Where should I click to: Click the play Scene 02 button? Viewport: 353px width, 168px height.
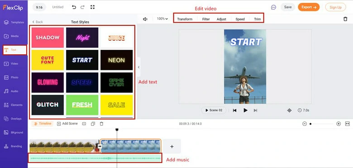click(214, 110)
